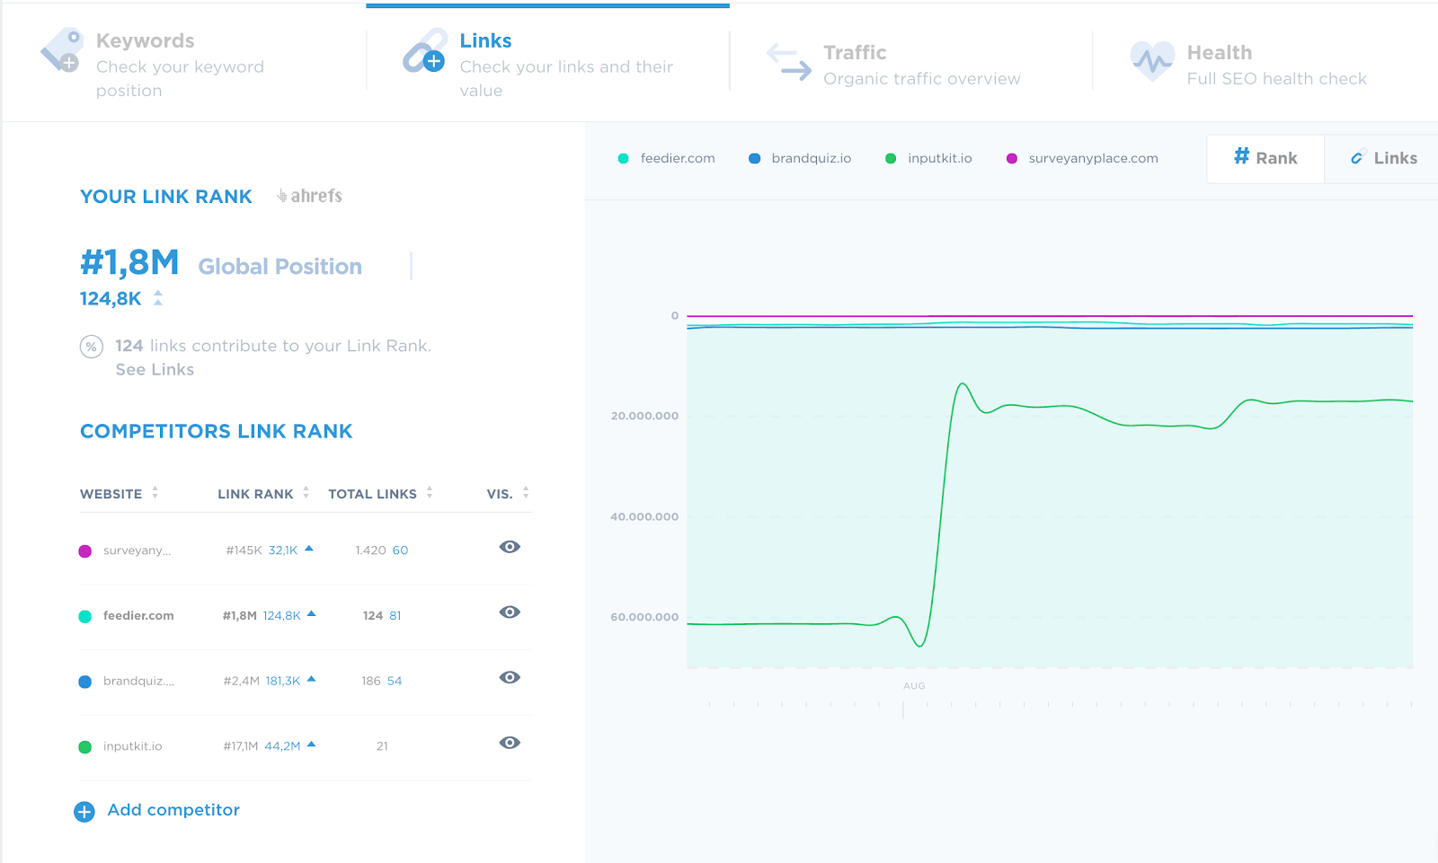Click 181,3K rank change value

click(282, 682)
